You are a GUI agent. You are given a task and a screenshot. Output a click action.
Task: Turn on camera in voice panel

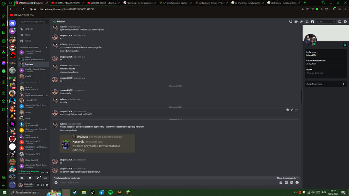(22, 178)
